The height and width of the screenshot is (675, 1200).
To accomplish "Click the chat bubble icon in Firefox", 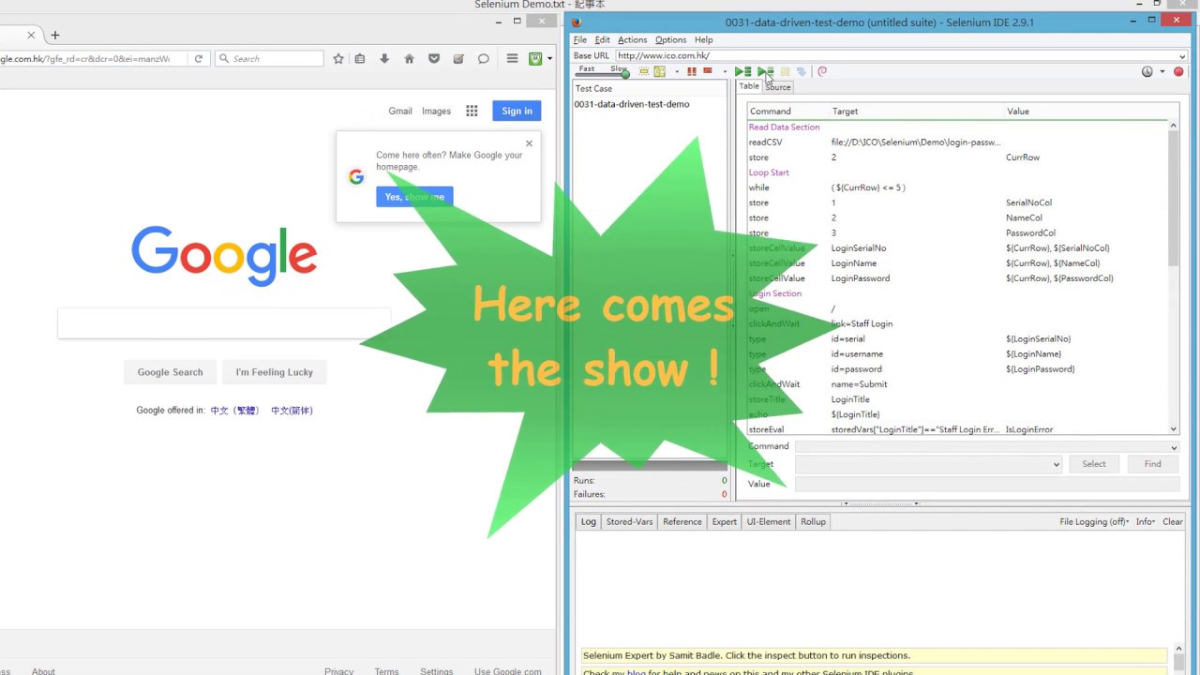I will (483, 58).
